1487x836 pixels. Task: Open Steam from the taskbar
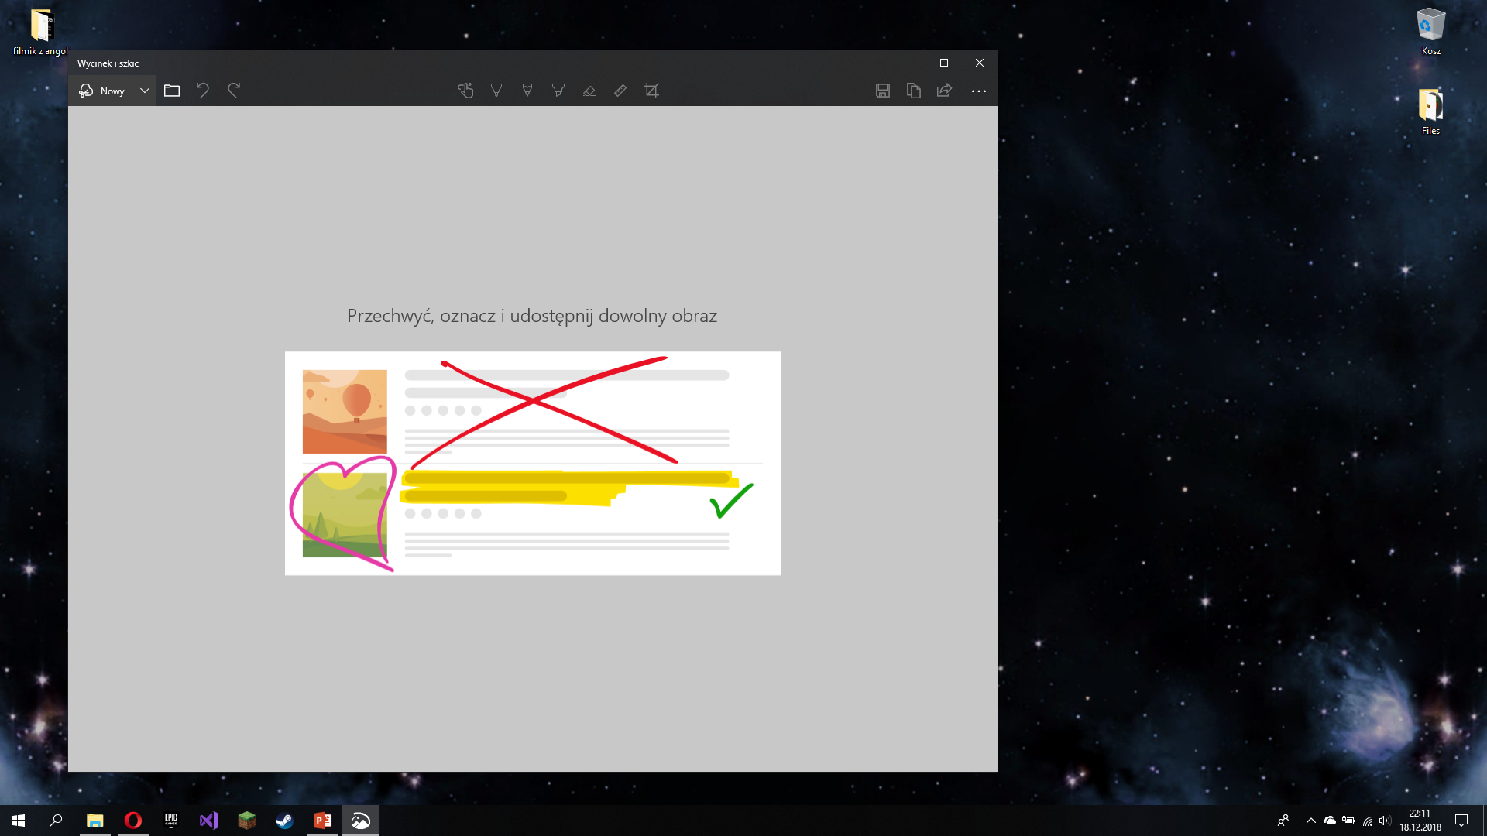(284, 820)
